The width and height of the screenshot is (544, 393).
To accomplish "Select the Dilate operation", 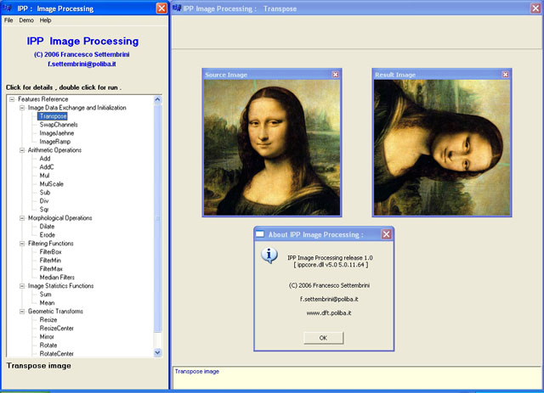I will pyautogui.click(x=48, y=227).
